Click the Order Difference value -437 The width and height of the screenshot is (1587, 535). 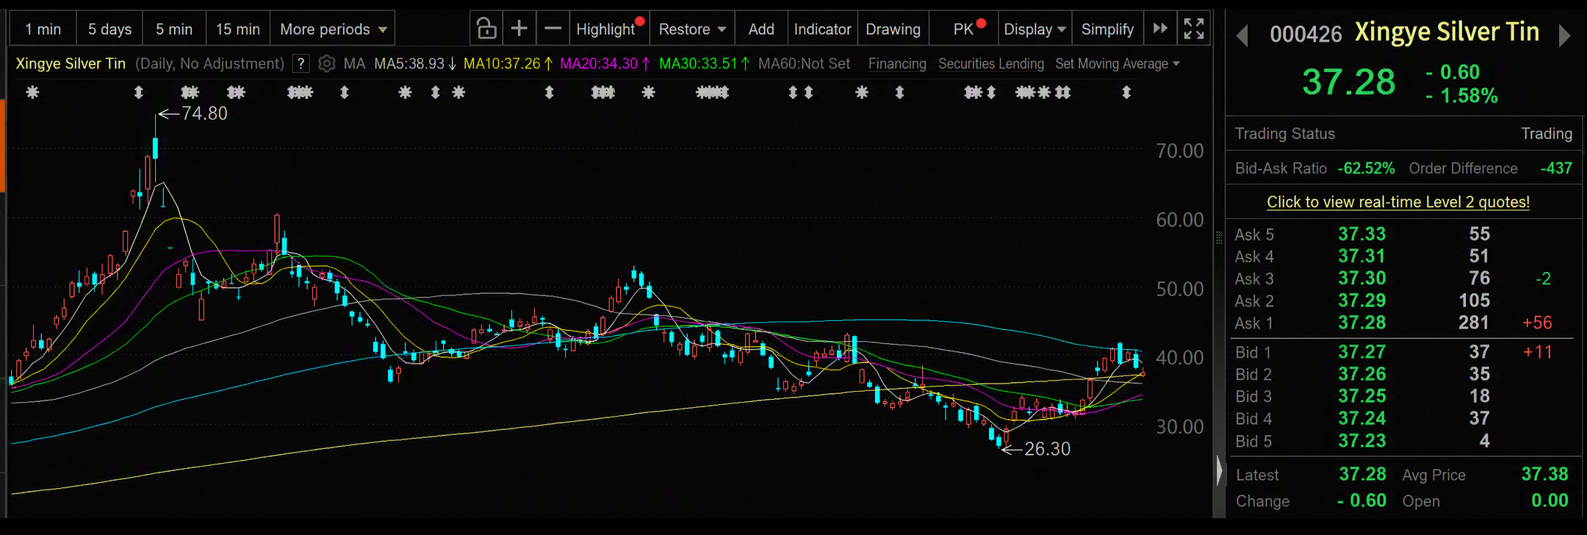click(1556, 168)
